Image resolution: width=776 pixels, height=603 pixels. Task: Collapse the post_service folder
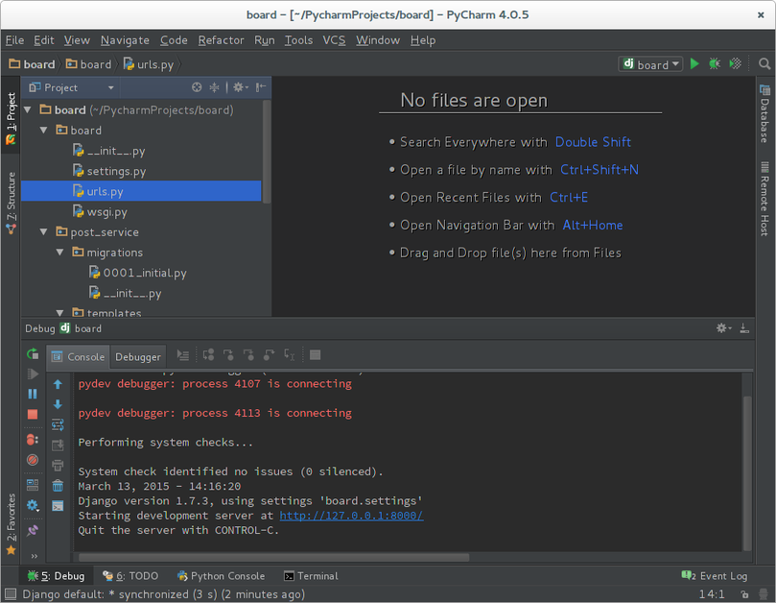[x=44, y=231]
